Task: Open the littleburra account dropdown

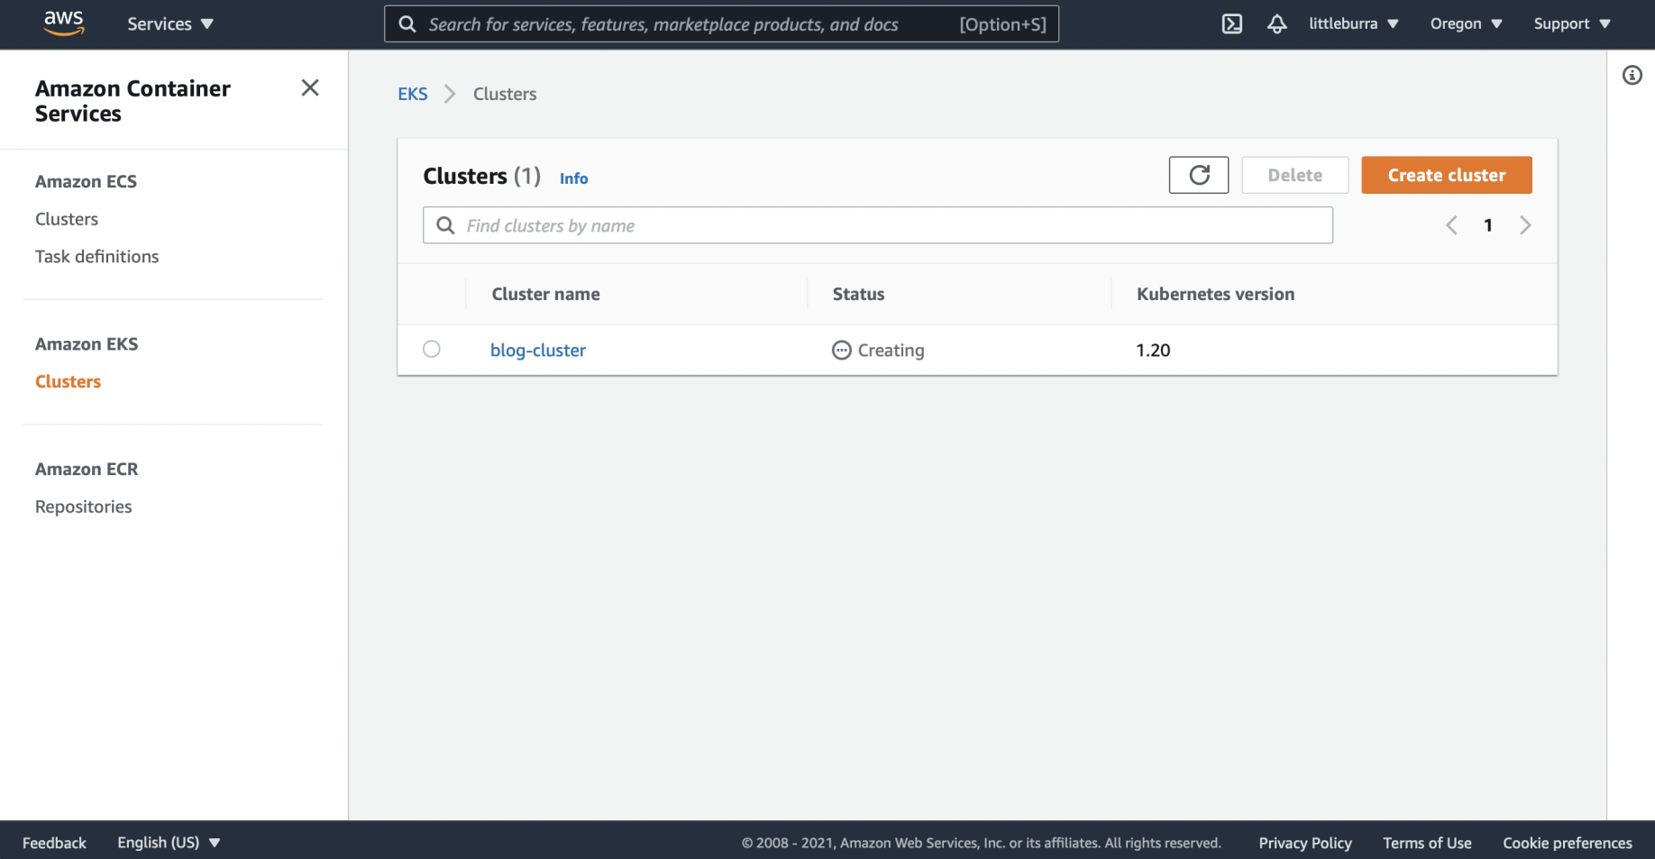Action: point(1353,24)
